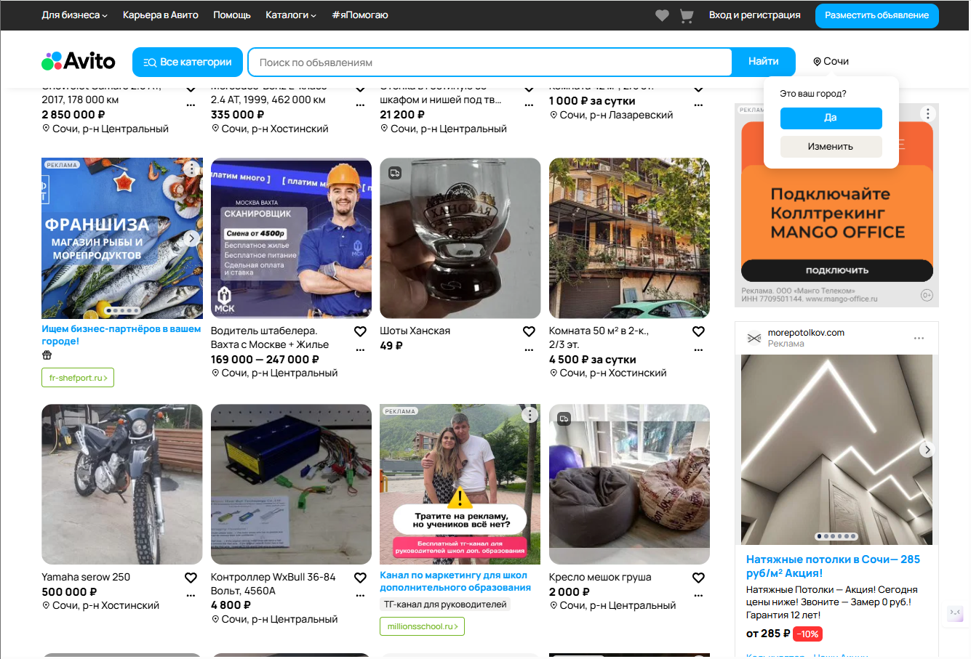Expand the Каталоги dropdown
Screen dimensions: 971x659
(x=291, y=15)
